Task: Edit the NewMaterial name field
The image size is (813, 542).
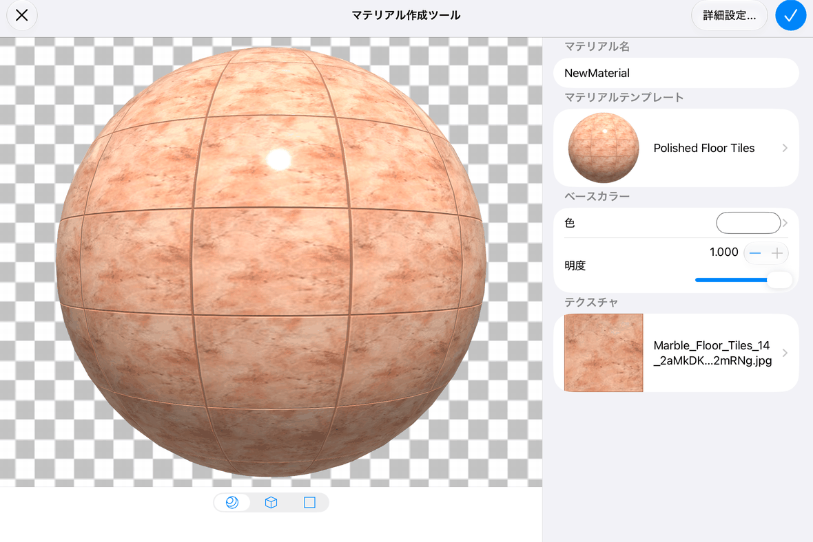Action: [676, 73]
